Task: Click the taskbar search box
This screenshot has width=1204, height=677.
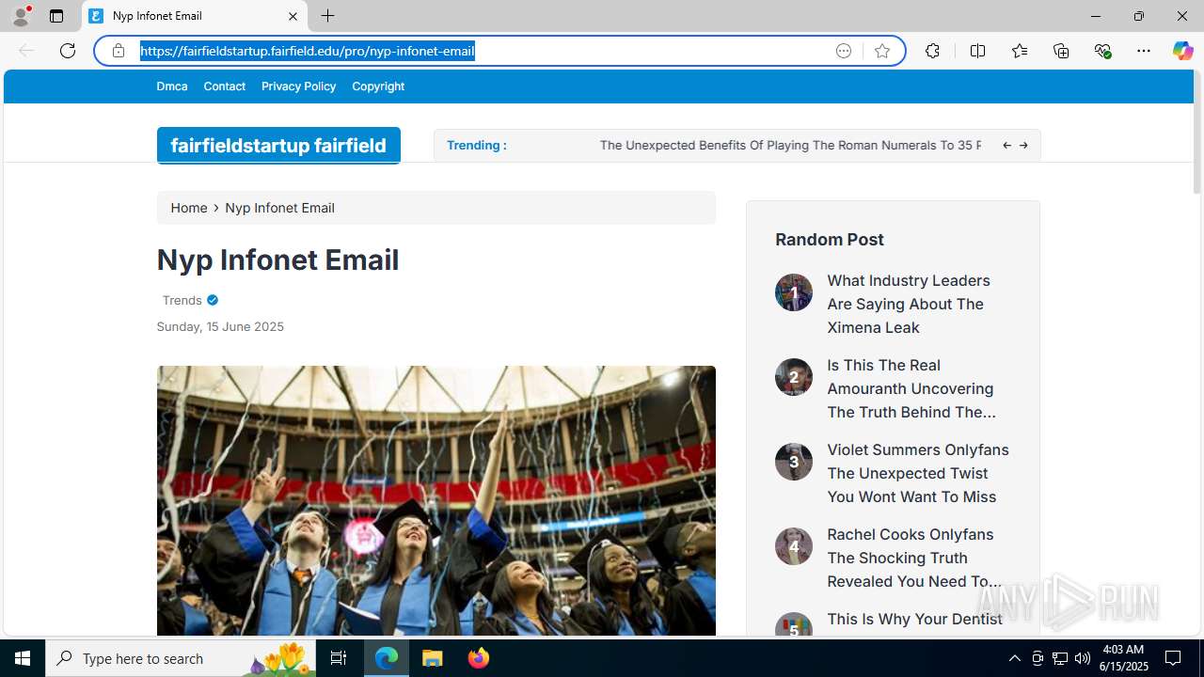Action: [x=181, y=658]
